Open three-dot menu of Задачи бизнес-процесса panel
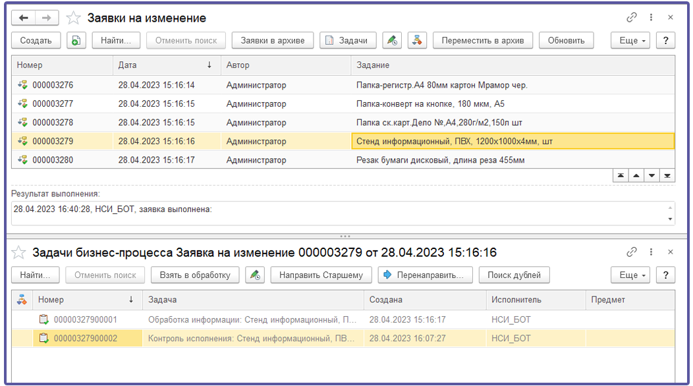Screen dimensions: 693x386 [651, 252]
